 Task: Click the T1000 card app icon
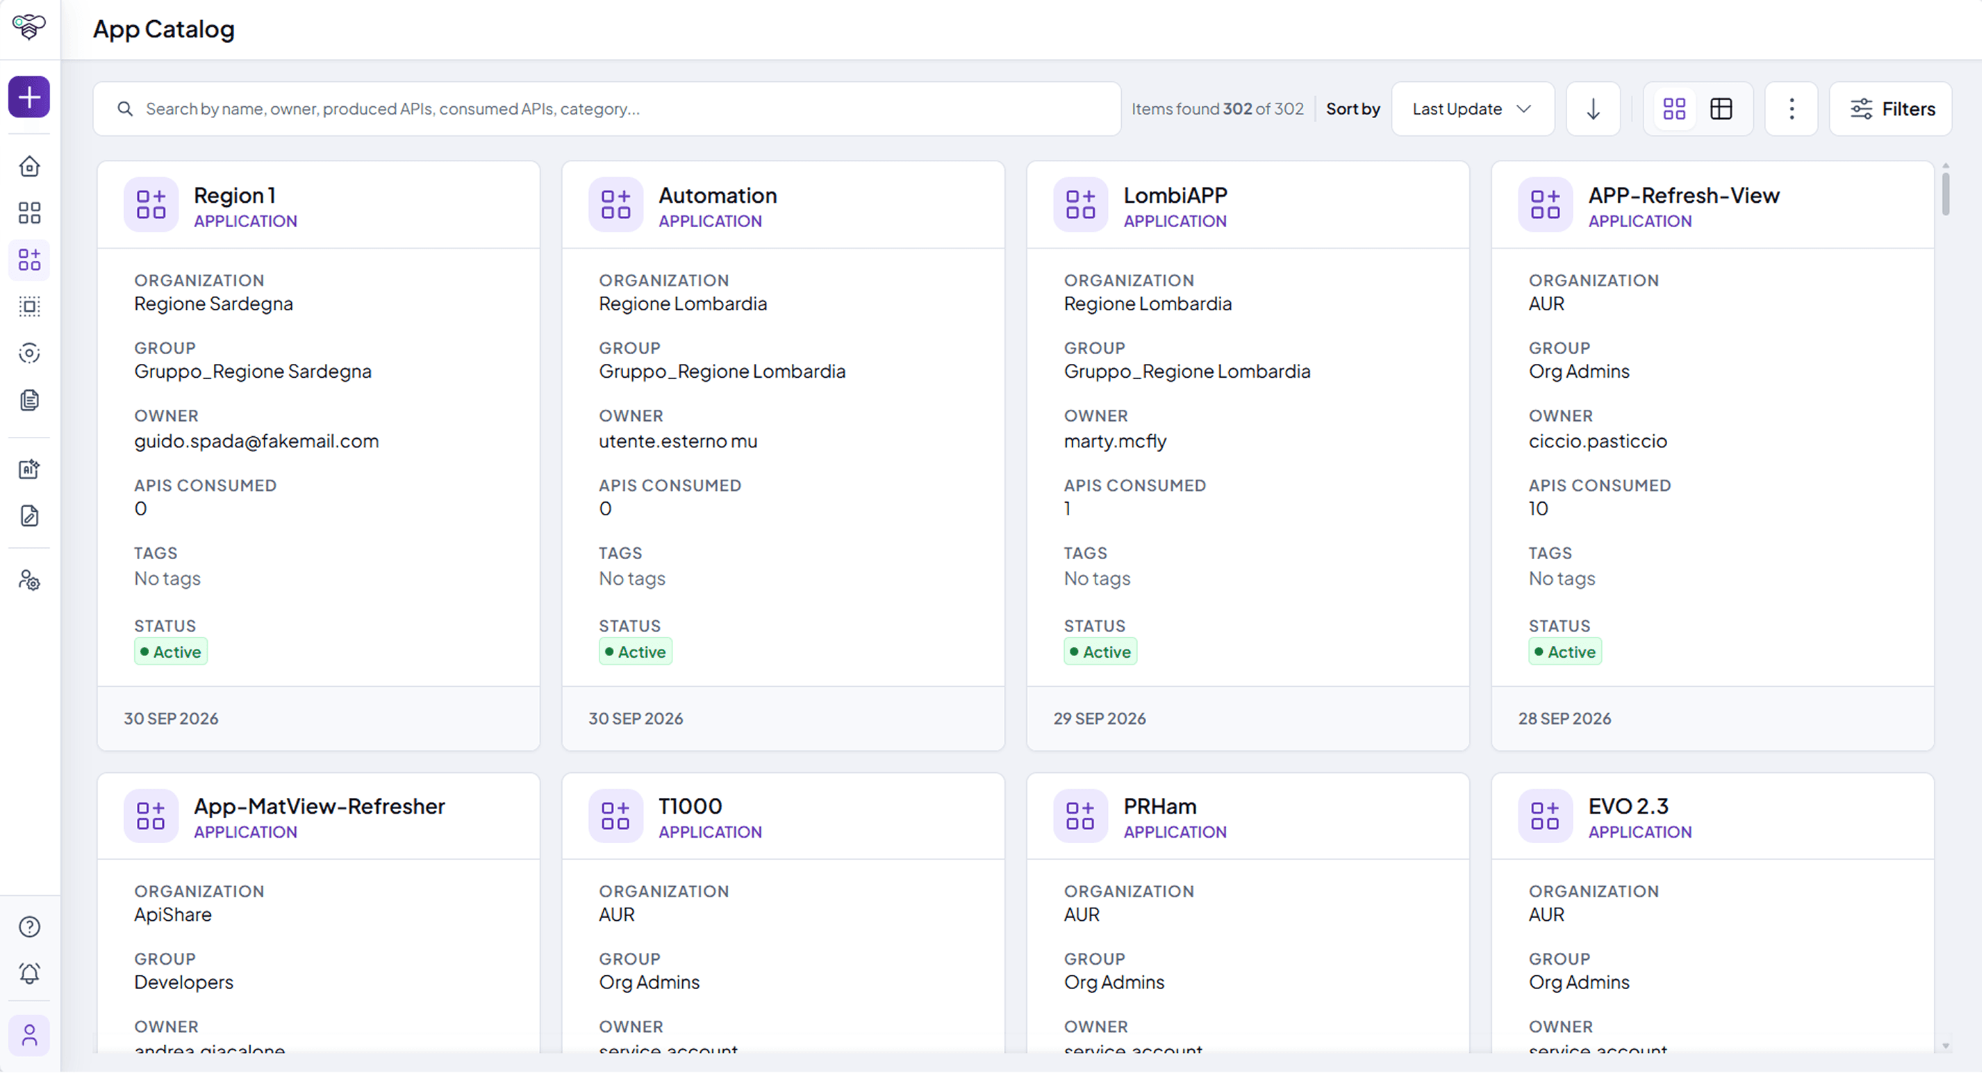tap(616, 816)
